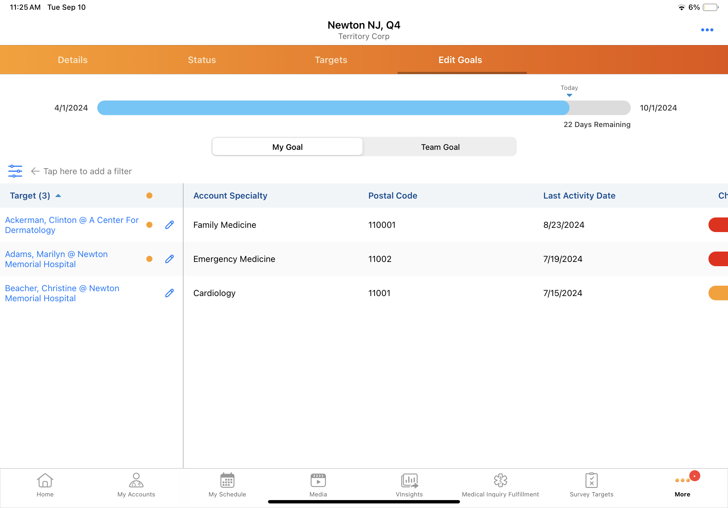728x508 pixels.
Task: Edit goal for Ackerman, Clinton via pencil icon
Action: [x=169, y=224]
